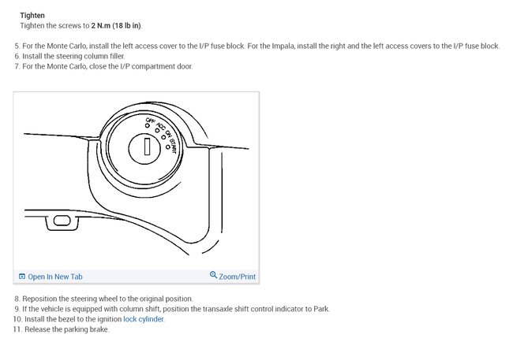Click the bold Tighten heading
513x338 pixels.
(x=32, y=15)
